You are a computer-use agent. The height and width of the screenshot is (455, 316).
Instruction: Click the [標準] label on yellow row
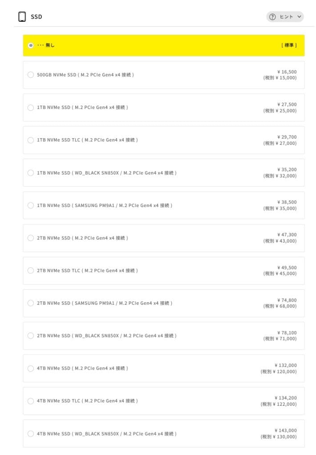288,45
